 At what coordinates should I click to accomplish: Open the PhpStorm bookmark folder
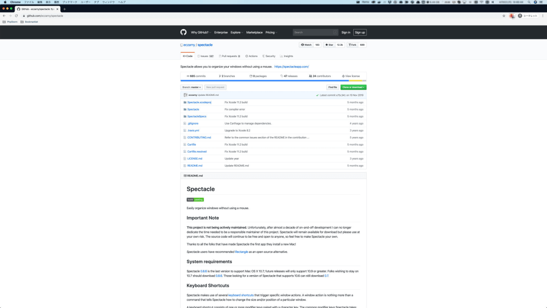point(10,21)
